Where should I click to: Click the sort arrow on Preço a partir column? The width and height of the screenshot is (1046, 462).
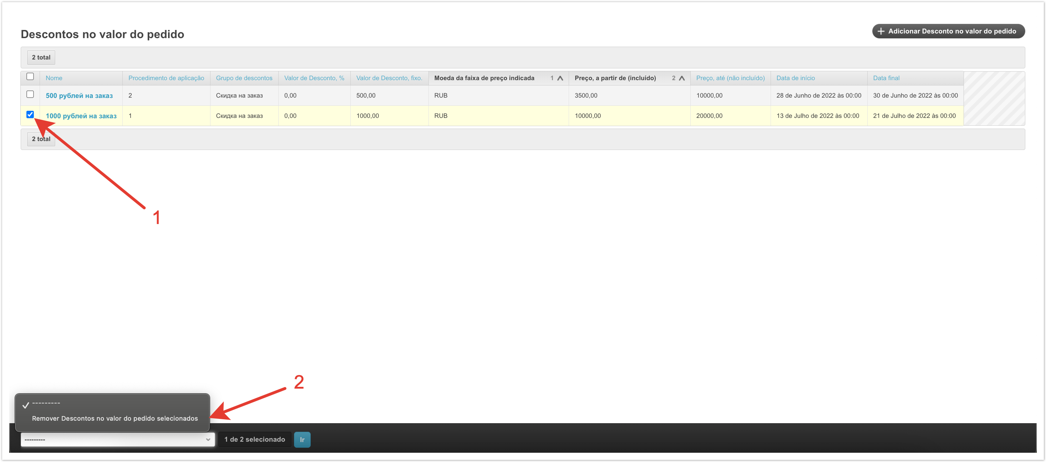682,78
